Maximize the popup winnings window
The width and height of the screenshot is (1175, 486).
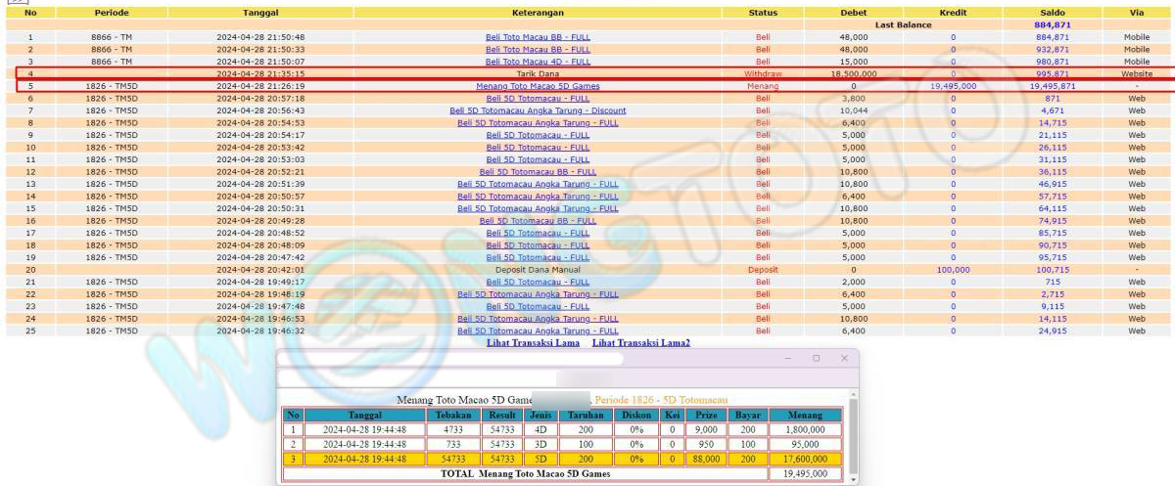point(817,359)
